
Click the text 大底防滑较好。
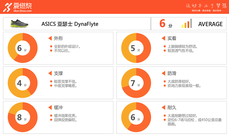click(x=179, y=81)
